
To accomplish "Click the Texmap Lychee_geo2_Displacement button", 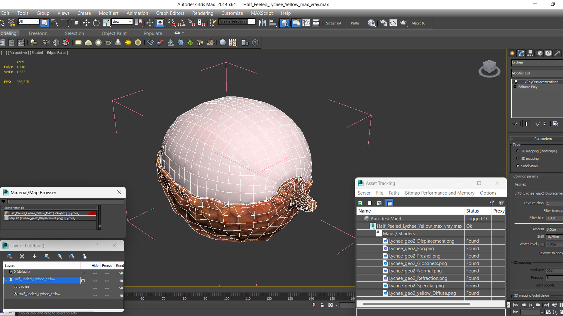I will tap(539, 193).
